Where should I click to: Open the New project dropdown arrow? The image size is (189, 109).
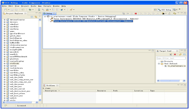click(9, 10)
